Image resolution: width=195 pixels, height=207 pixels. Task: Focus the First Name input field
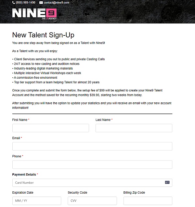pos(50,128)
